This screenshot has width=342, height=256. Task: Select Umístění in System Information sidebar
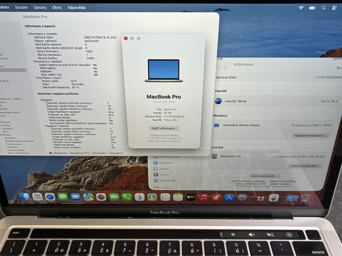coord(7,128)
